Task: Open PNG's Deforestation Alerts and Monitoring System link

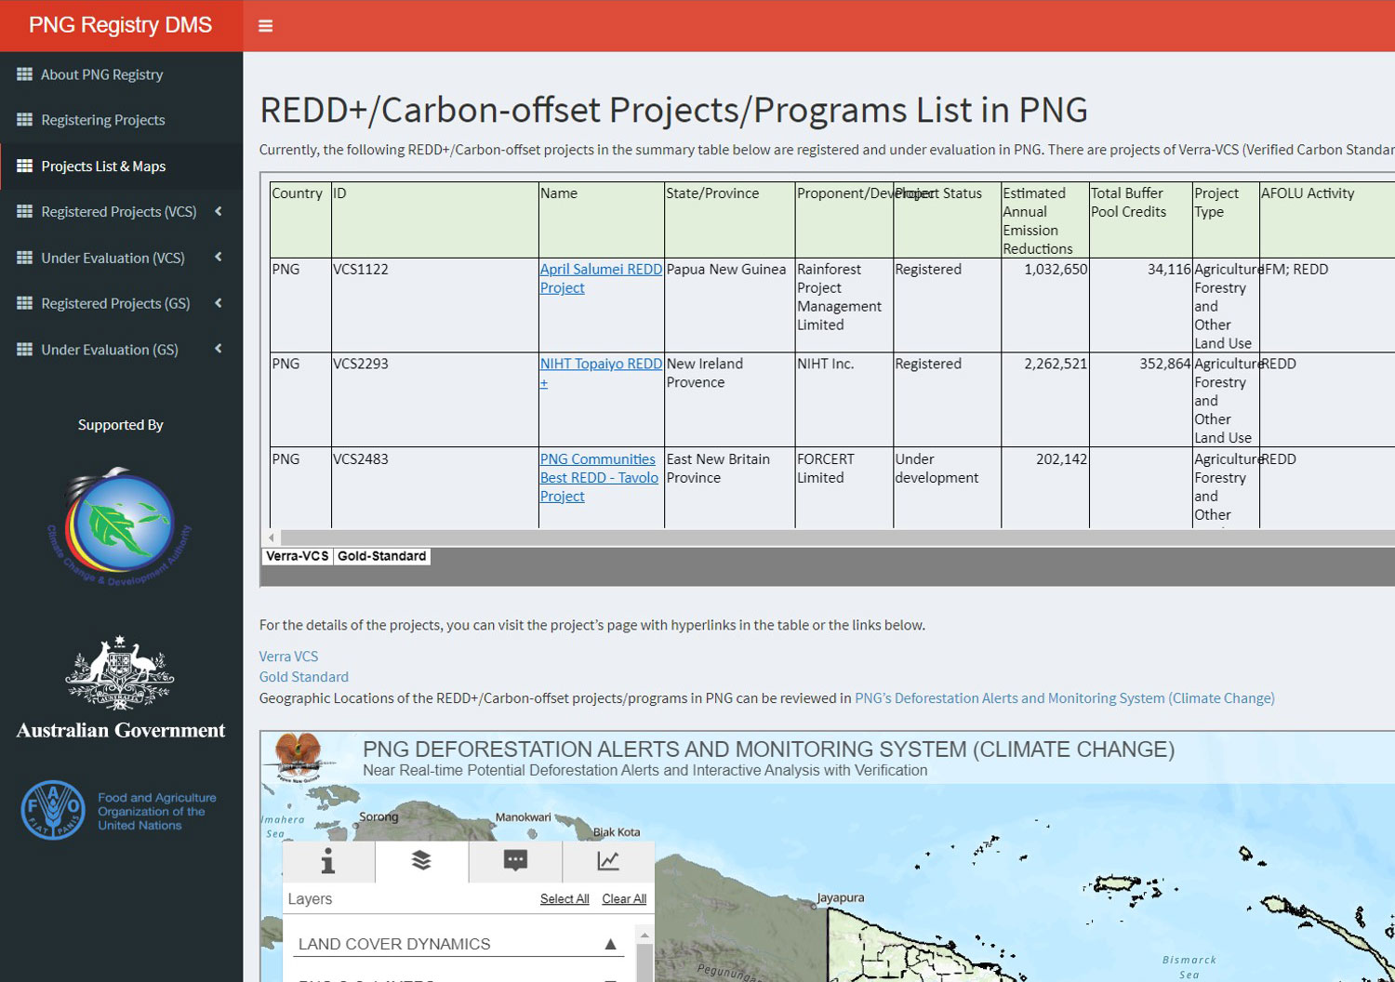Action: tap(1065, 698)
